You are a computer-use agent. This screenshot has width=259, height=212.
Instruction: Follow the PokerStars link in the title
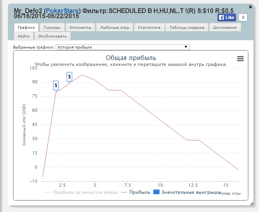tap(62, 11)
